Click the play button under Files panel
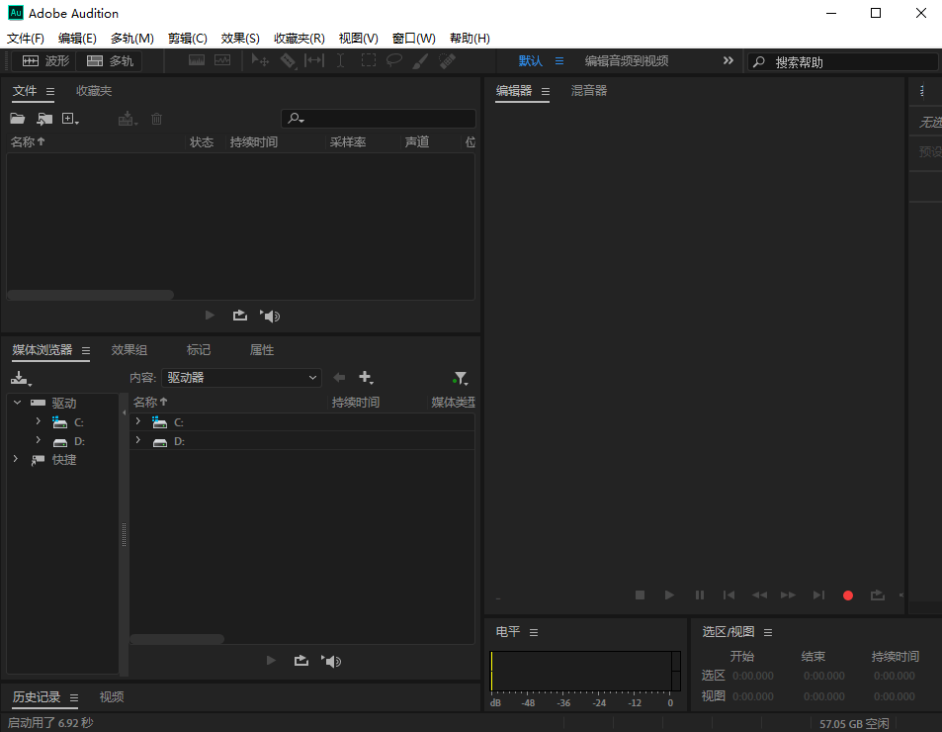 [x=210, y=315]
